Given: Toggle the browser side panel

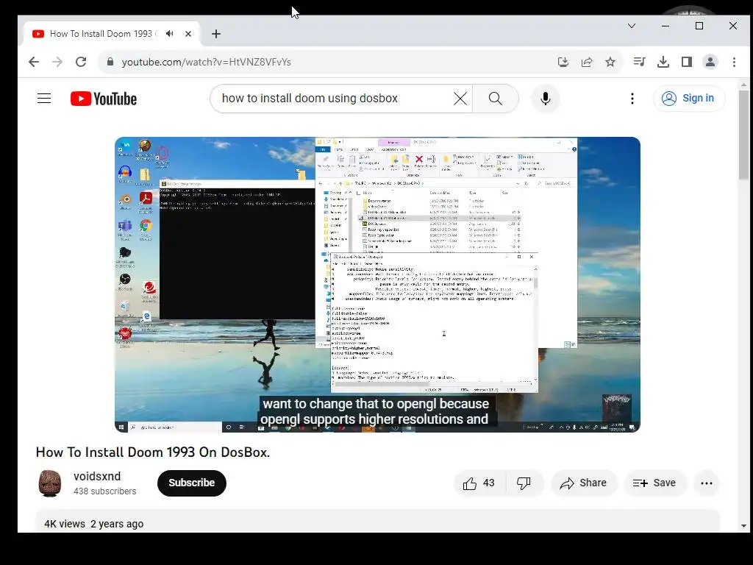Looking at the screenshot, I should pos(687,62).
